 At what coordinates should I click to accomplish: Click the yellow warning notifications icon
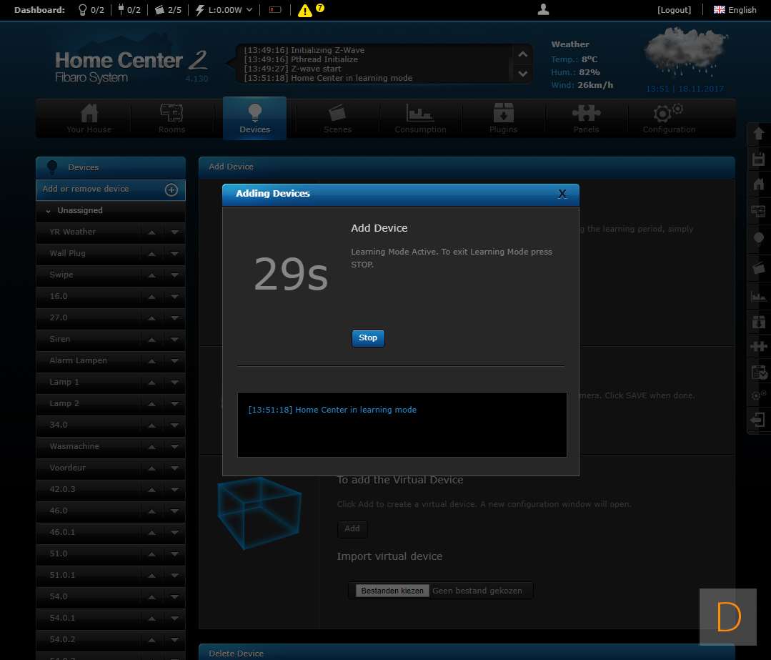point(305,10)
